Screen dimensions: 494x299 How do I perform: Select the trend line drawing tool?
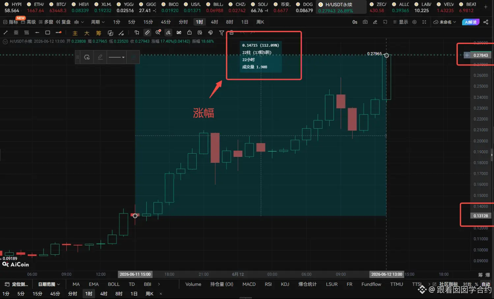point(6,33)
